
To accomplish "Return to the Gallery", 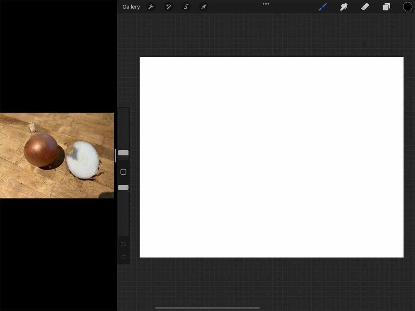I will pos(131,7).
